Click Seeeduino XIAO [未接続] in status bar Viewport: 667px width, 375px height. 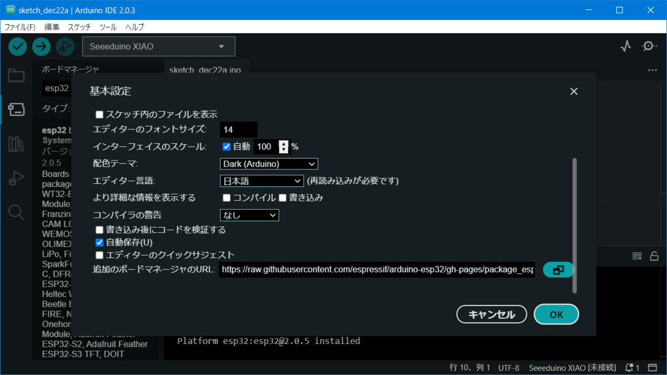(x=573, y=368)
